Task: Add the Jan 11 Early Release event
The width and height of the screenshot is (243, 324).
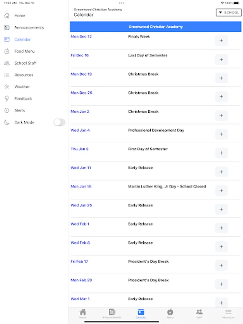Action: coord(221,172)
